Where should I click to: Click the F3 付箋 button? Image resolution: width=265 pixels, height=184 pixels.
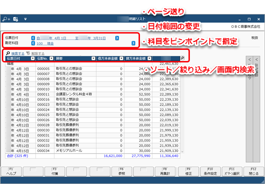55,171
